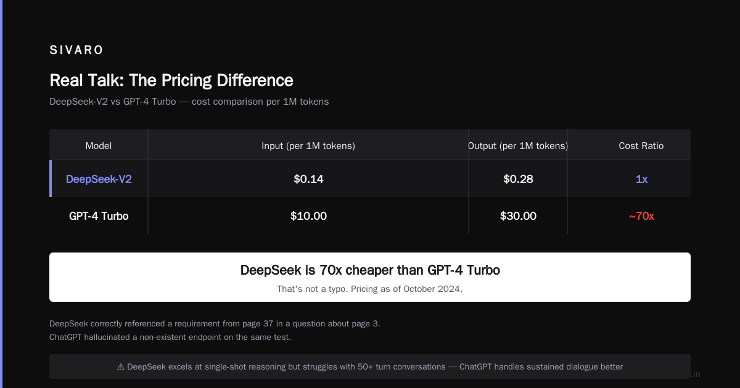Image resolution: width=740 pixels, height=388 pixels.
Task: Select the DeepSeek-V2 row label
Action: pos(99,179)
